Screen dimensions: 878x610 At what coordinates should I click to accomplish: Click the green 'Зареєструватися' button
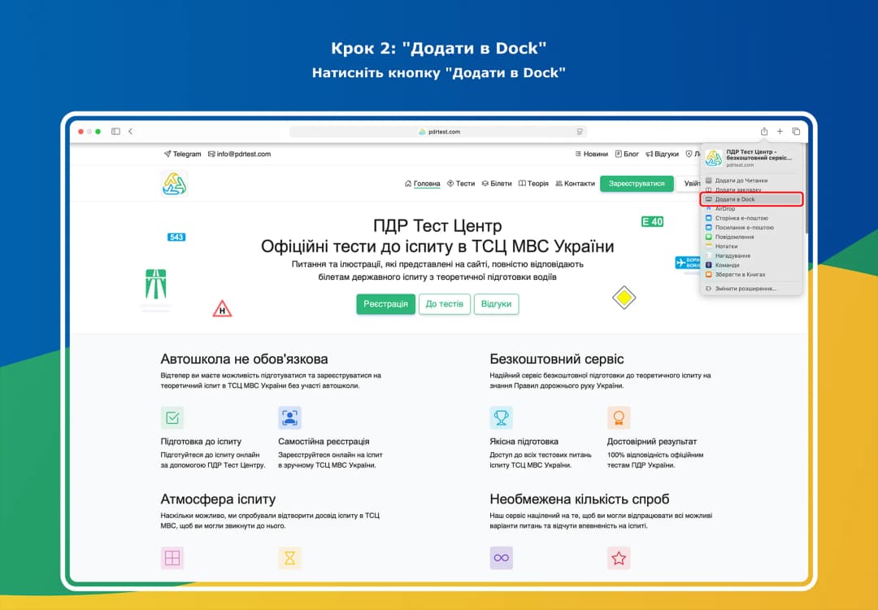637,184
